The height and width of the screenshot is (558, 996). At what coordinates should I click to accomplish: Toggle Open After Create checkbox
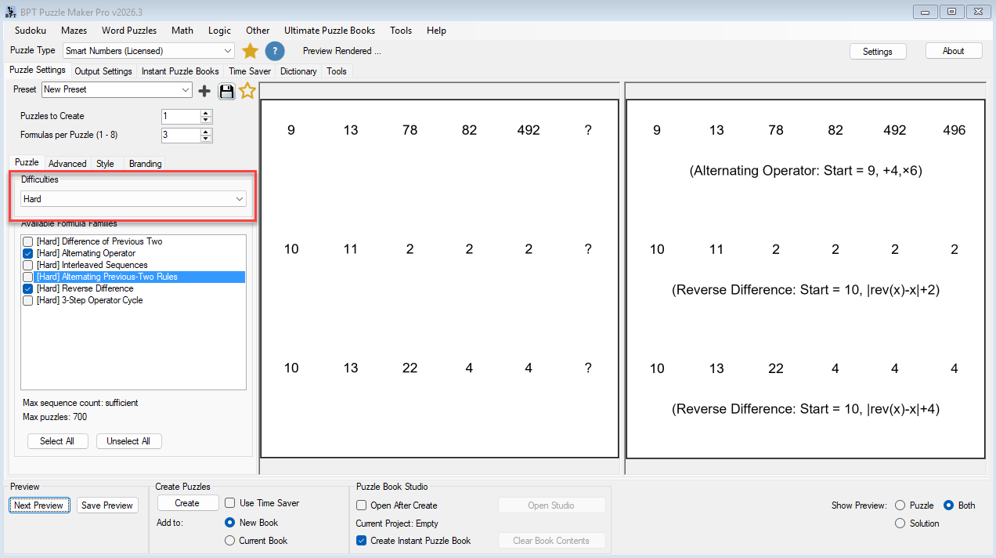click(362, 505)
